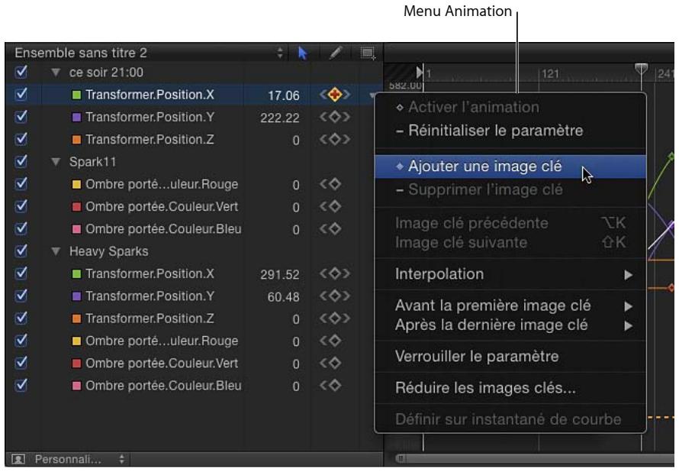Click keyframe diamond for Heavy Sparks Position.X
679x472 pixels.
click(335, 274)
